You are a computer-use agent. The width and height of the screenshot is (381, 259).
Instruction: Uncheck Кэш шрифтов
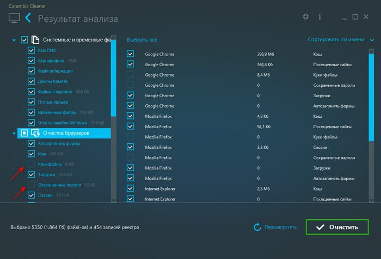click(x=31, y=60)
